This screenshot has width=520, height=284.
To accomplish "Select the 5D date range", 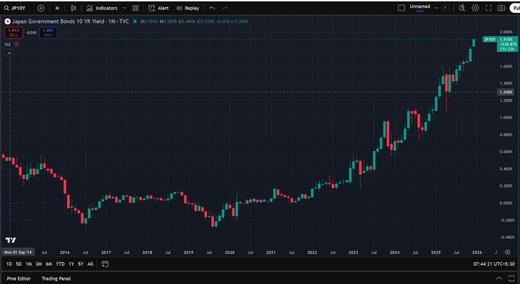I will pos(19,264).
